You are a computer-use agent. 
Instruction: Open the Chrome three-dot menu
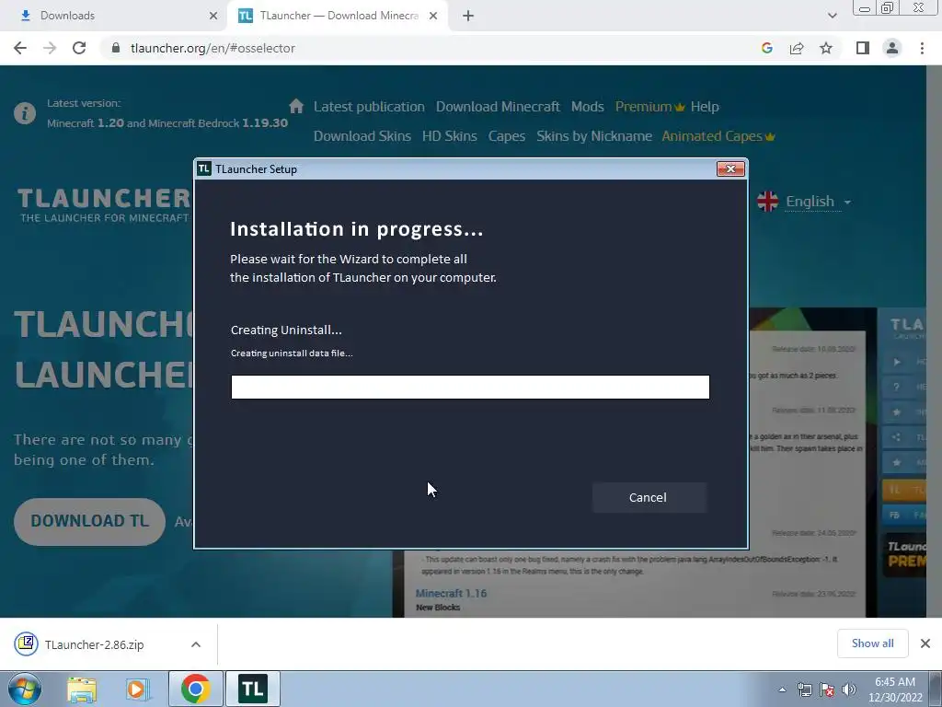922,48
